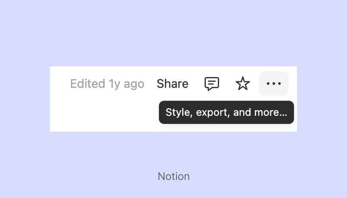Expand the style, export, and more menu
This screenshot has height=198, width=347.
click(274, 84)
